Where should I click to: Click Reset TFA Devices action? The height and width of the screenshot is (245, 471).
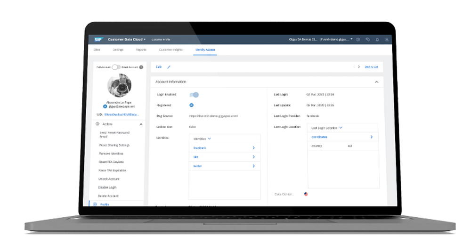pos(111,162)
